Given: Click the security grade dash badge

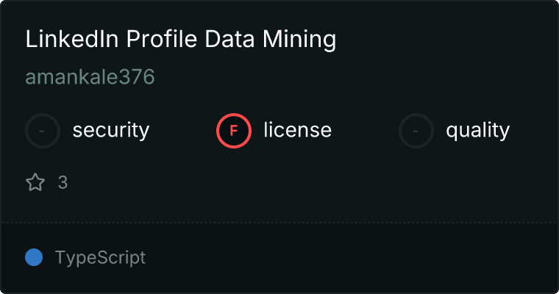Looking at the screenshot, I should [x=43, y=131].
